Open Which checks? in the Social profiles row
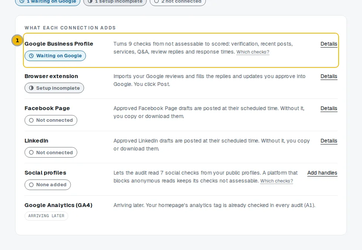 pyautogui.click(x=276, y=181)
